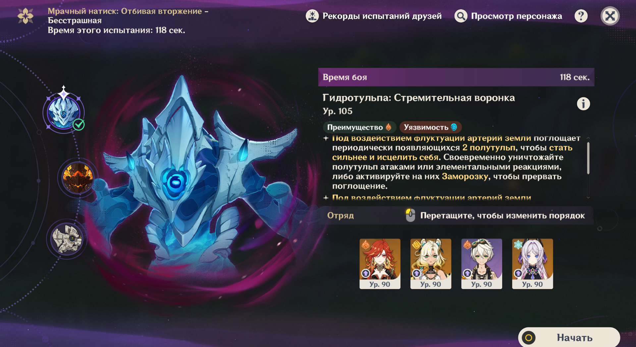The width and height of the screenshot is (636, 347).
Task: Select the third mechanical boss icon
Action: 67,239
